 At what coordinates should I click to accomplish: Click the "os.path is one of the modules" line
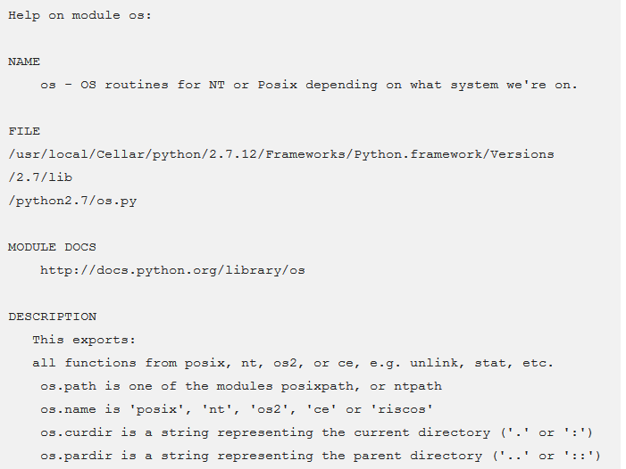(x=240, y=386)
